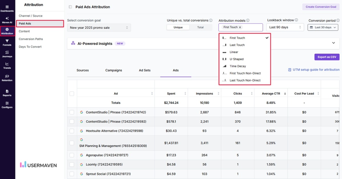Open the Configure settings section

(7, 105)
